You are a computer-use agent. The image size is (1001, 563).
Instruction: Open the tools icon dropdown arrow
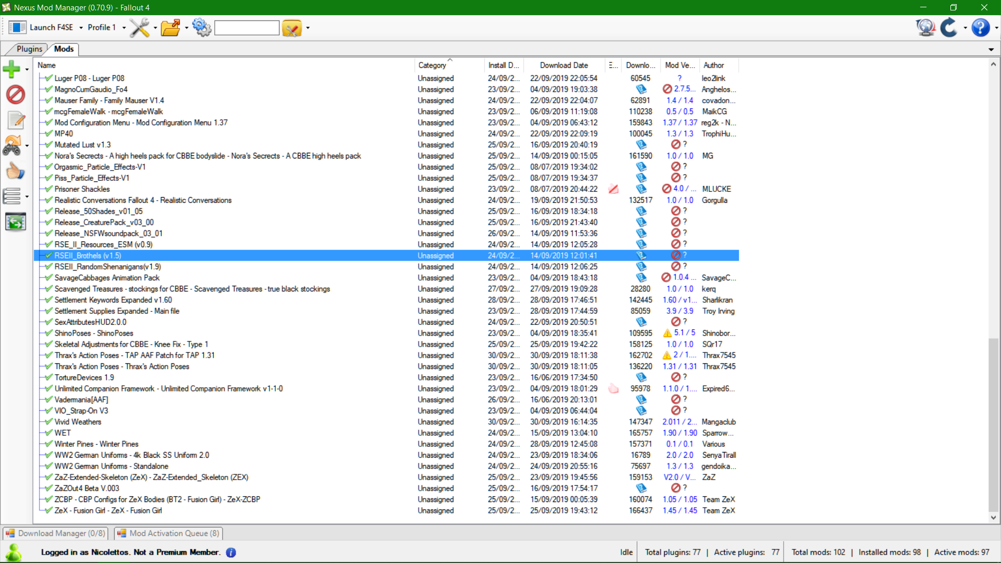(x=155, y=28)
